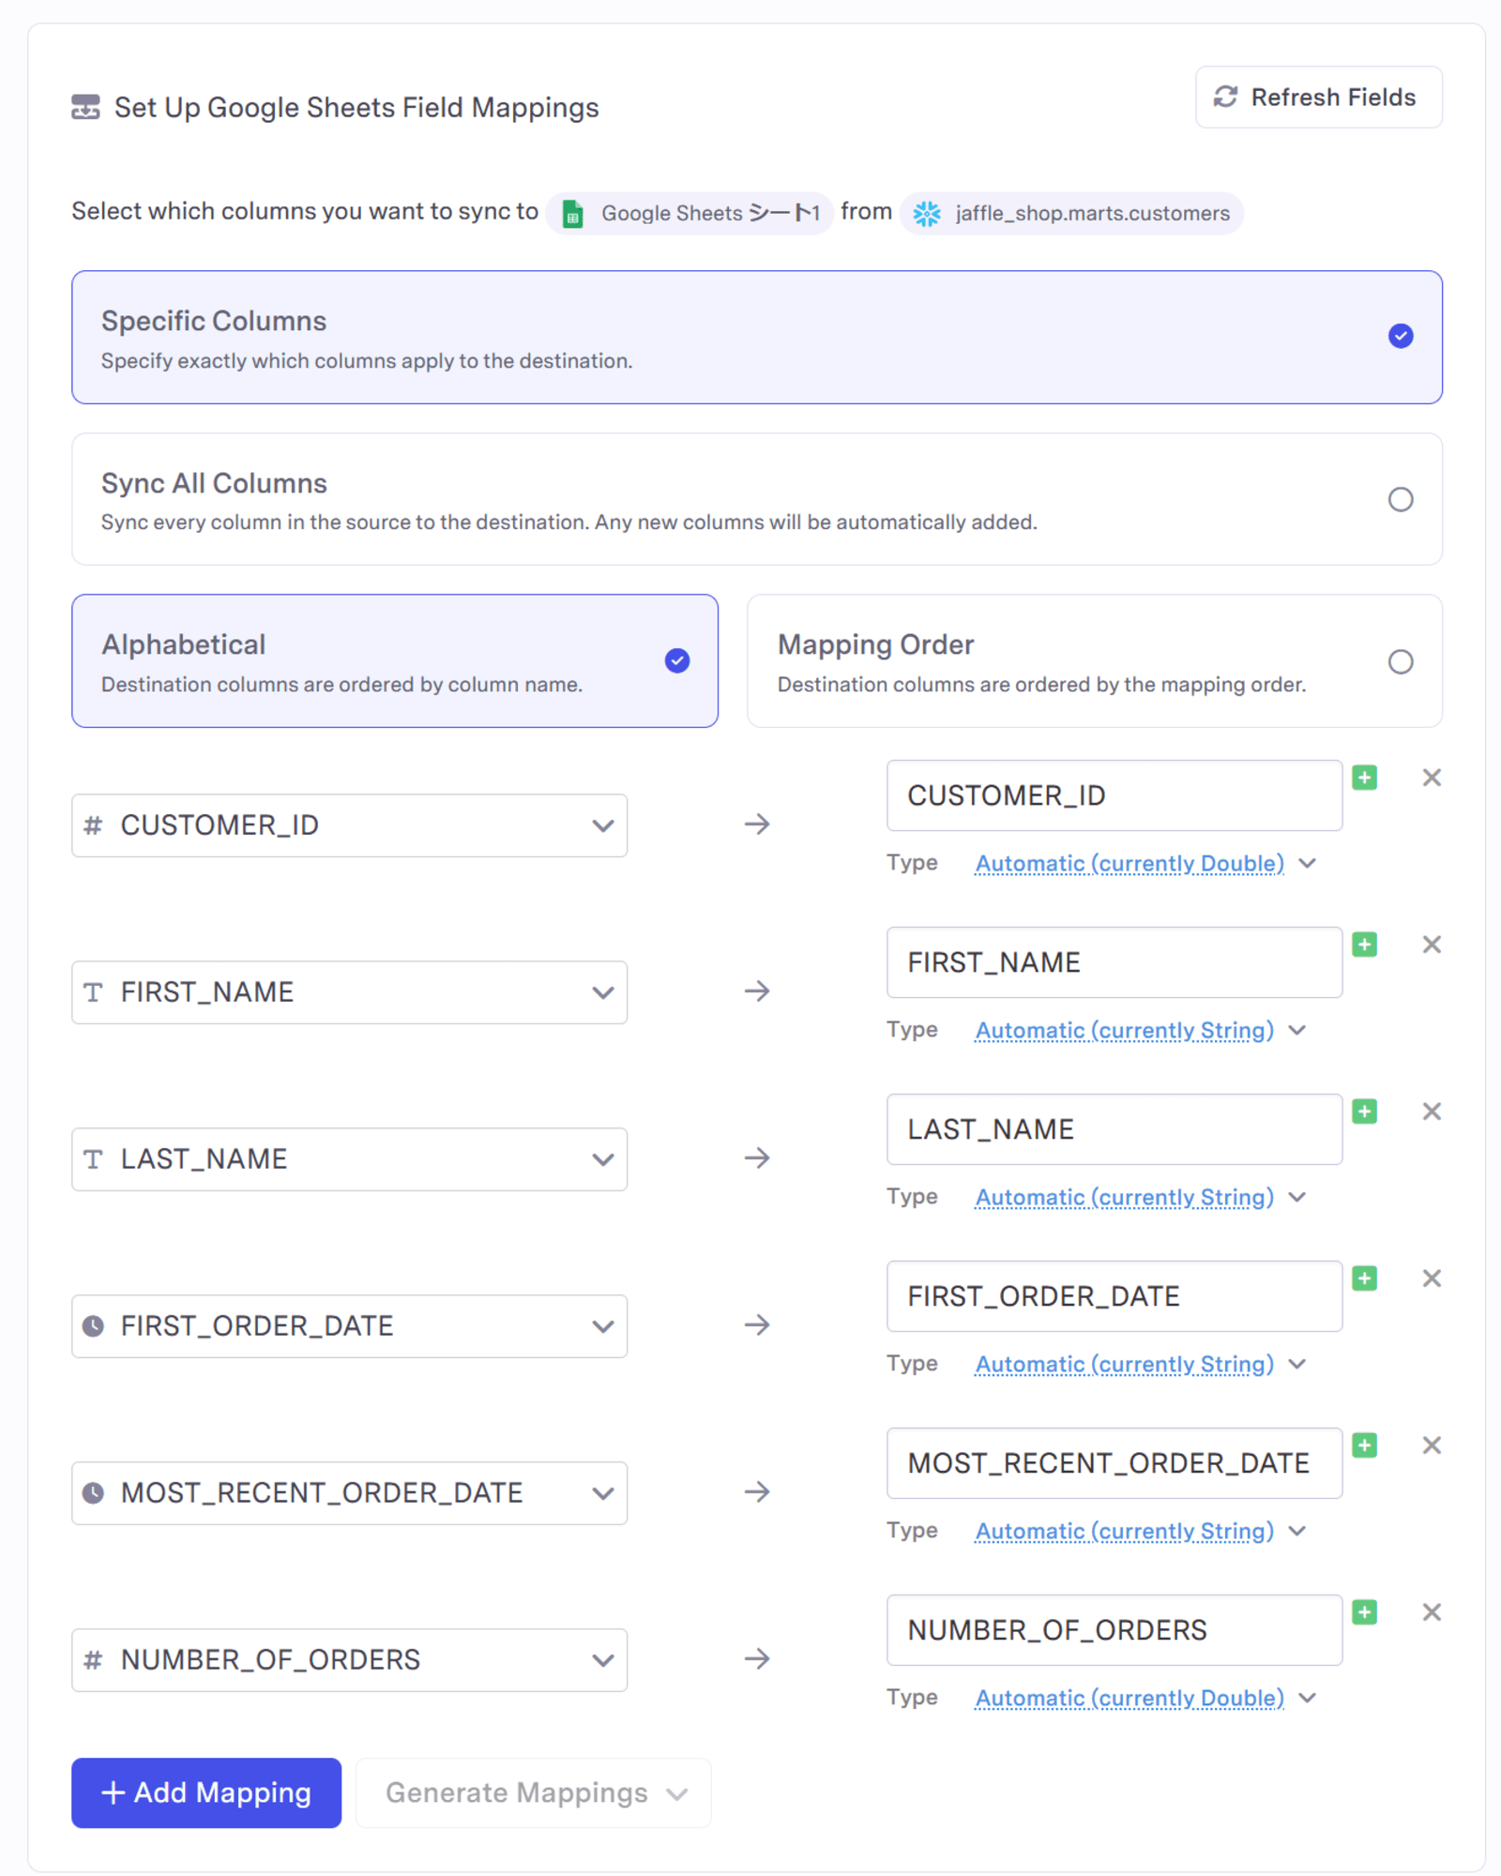The height and width of the screenshot is (1876, 1501).
Task: Click the field mappings header icon
Action: point(85,107)
